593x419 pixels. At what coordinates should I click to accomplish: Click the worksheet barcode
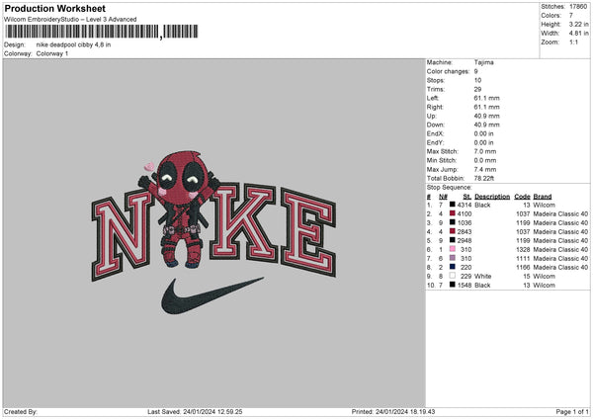(x=102, y=32)
